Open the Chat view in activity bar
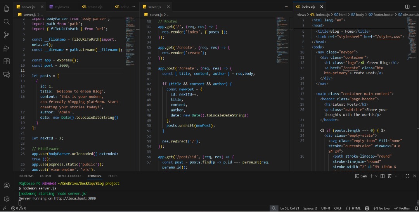The width and height of the screenshot is (419, 212). click(x=7, y=74)
